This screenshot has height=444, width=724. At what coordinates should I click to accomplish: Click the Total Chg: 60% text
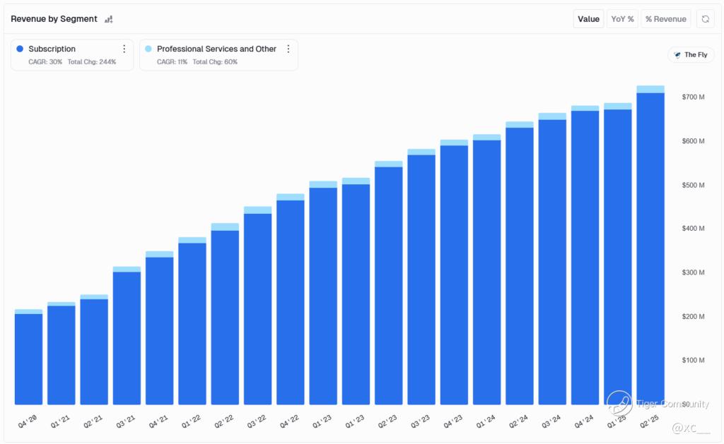tap(215, 62)
